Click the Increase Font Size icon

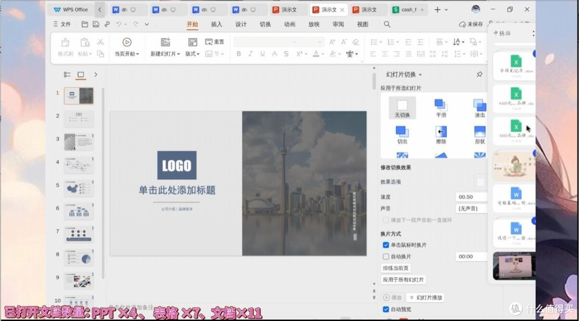pos(332,42)
